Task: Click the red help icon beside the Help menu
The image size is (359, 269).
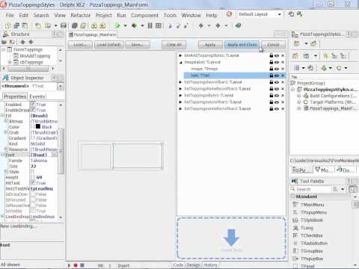Action: coord(229,14)
